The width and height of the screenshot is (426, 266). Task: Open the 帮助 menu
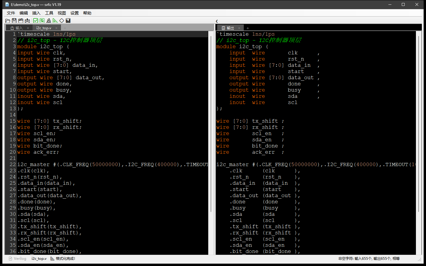tap(87, 13)
